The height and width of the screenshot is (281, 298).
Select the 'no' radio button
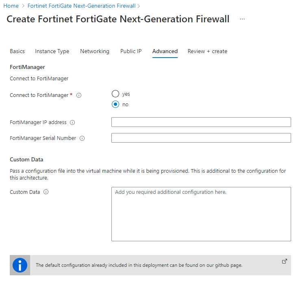coord(115,105)
